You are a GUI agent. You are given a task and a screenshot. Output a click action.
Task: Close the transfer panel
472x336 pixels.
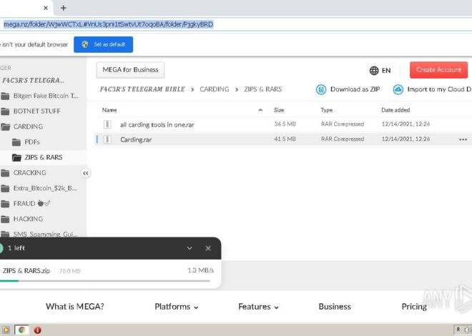pyautogui.click(x=208, y=249)
